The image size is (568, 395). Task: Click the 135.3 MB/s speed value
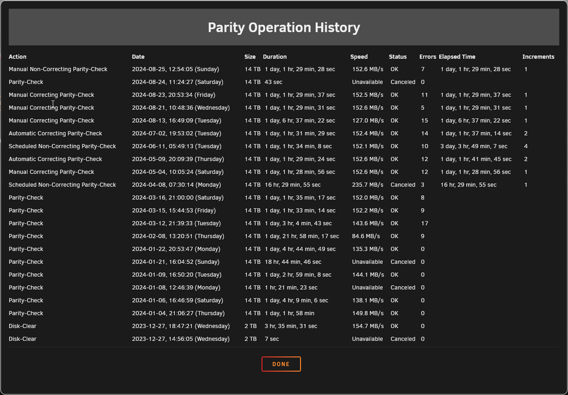pos(367,250)
